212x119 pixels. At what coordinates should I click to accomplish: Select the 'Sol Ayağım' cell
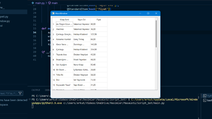click(x=64, y=65)
